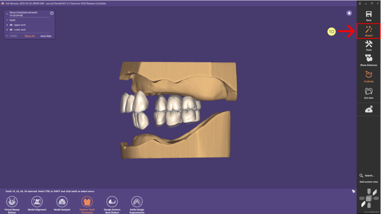381x214 pixels.
Task: Click the help question mark in Show/Hide panel
Action: [52, 13]
